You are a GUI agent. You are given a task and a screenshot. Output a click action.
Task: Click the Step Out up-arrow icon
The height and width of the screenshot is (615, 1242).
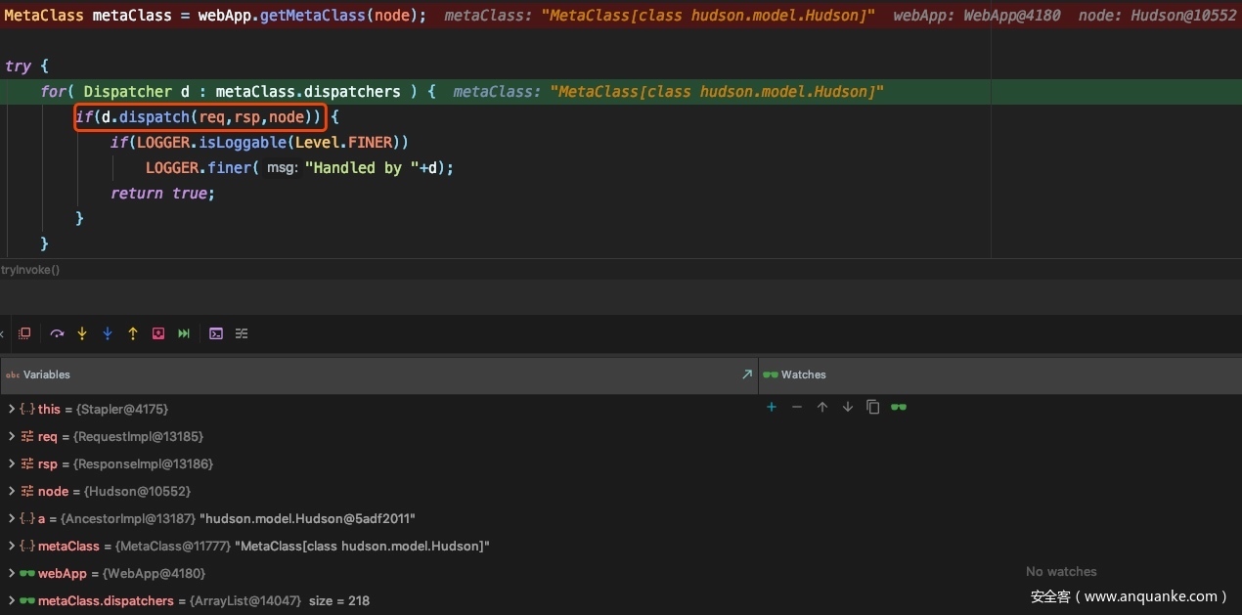pos(133,333)
